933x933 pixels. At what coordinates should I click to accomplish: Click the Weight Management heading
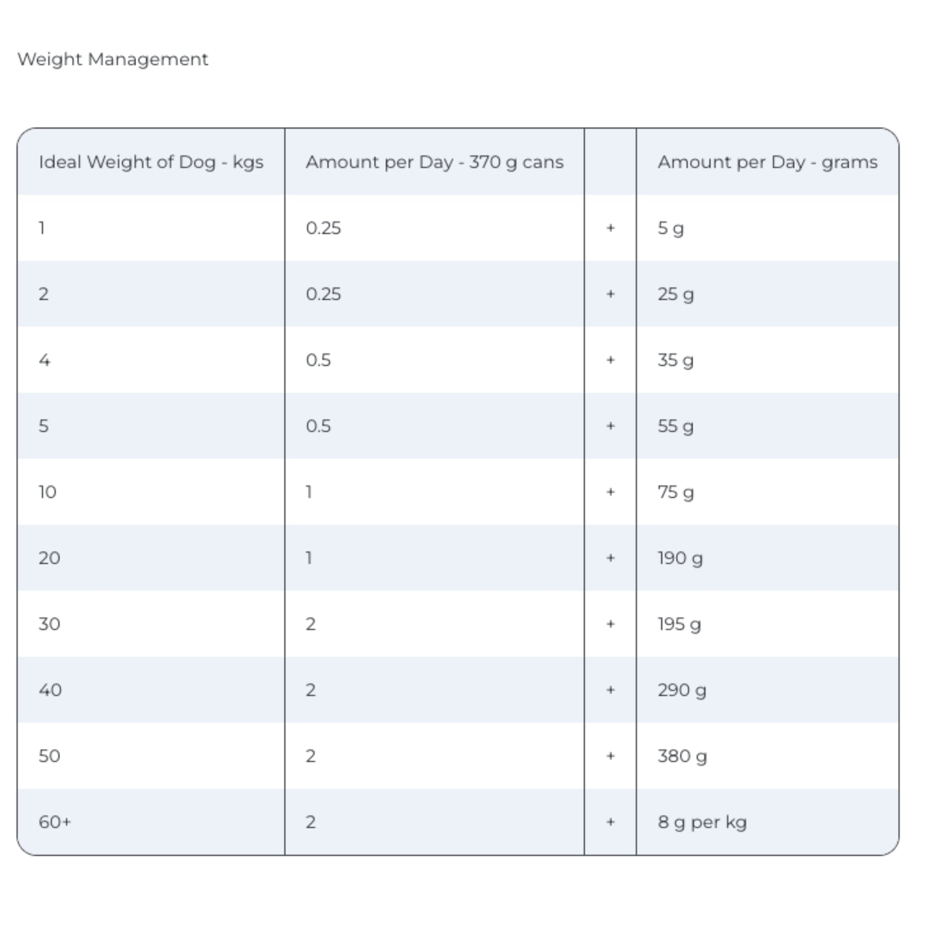[112, 59]
